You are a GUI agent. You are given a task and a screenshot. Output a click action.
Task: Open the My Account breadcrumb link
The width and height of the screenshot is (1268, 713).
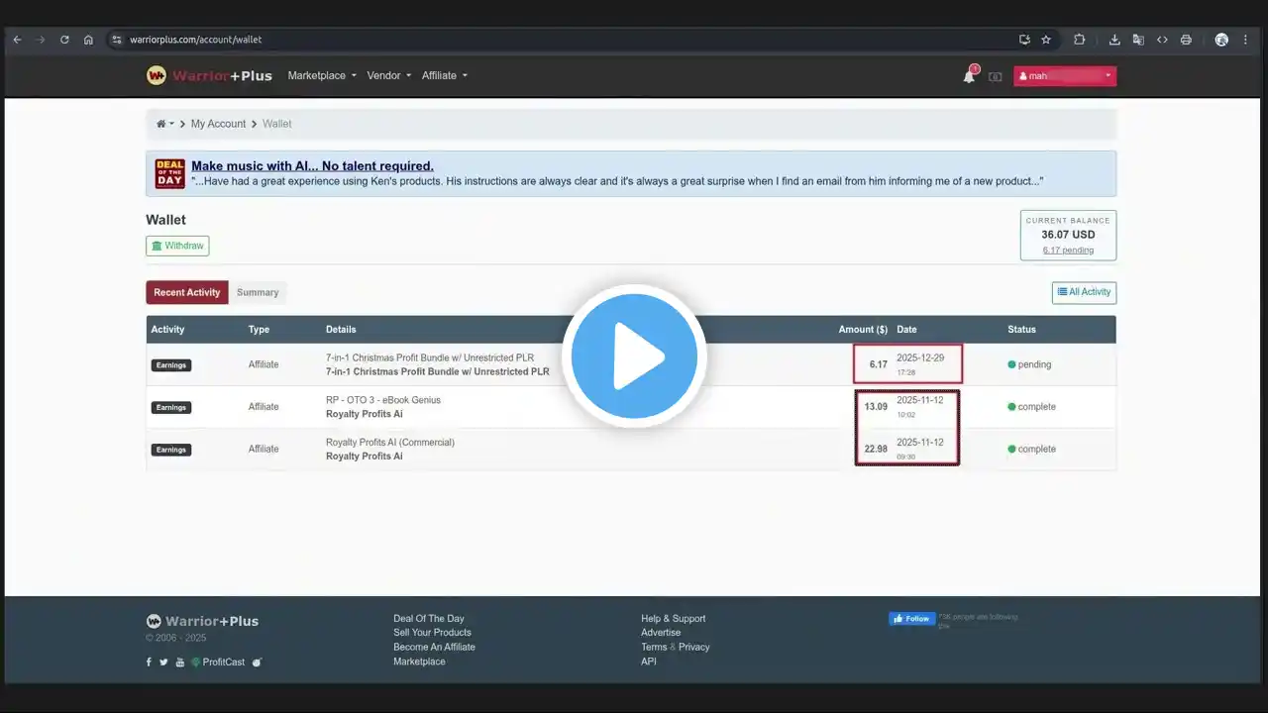[x=218, y=124]
